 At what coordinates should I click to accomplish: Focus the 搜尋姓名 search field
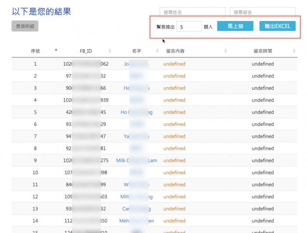pyautogui.click(x=192, y=13)
